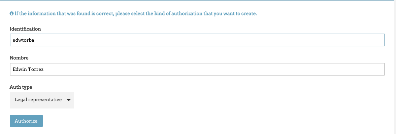This screenshot has width=396, height=134.
Task: Place the cursor after the text edwtorba
Action: click(35, 40)
